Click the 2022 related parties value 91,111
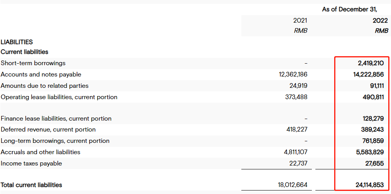391x194 pixels. pyautogui.click(x=375, y=86)
